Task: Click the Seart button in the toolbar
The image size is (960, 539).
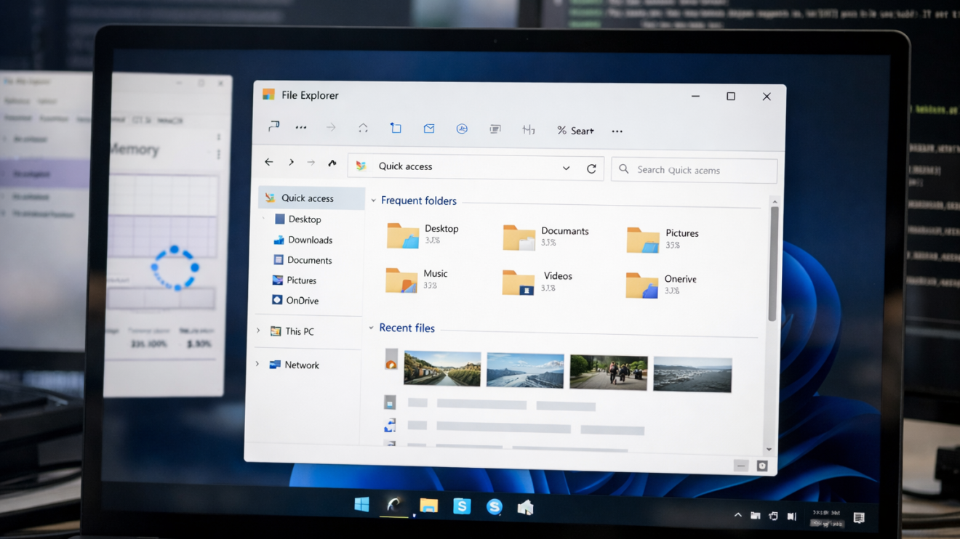Action: click(x=575, y=131)
